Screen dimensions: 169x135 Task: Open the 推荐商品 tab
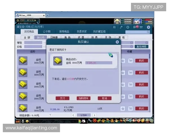pyautogui.click(x=64, y=31)
